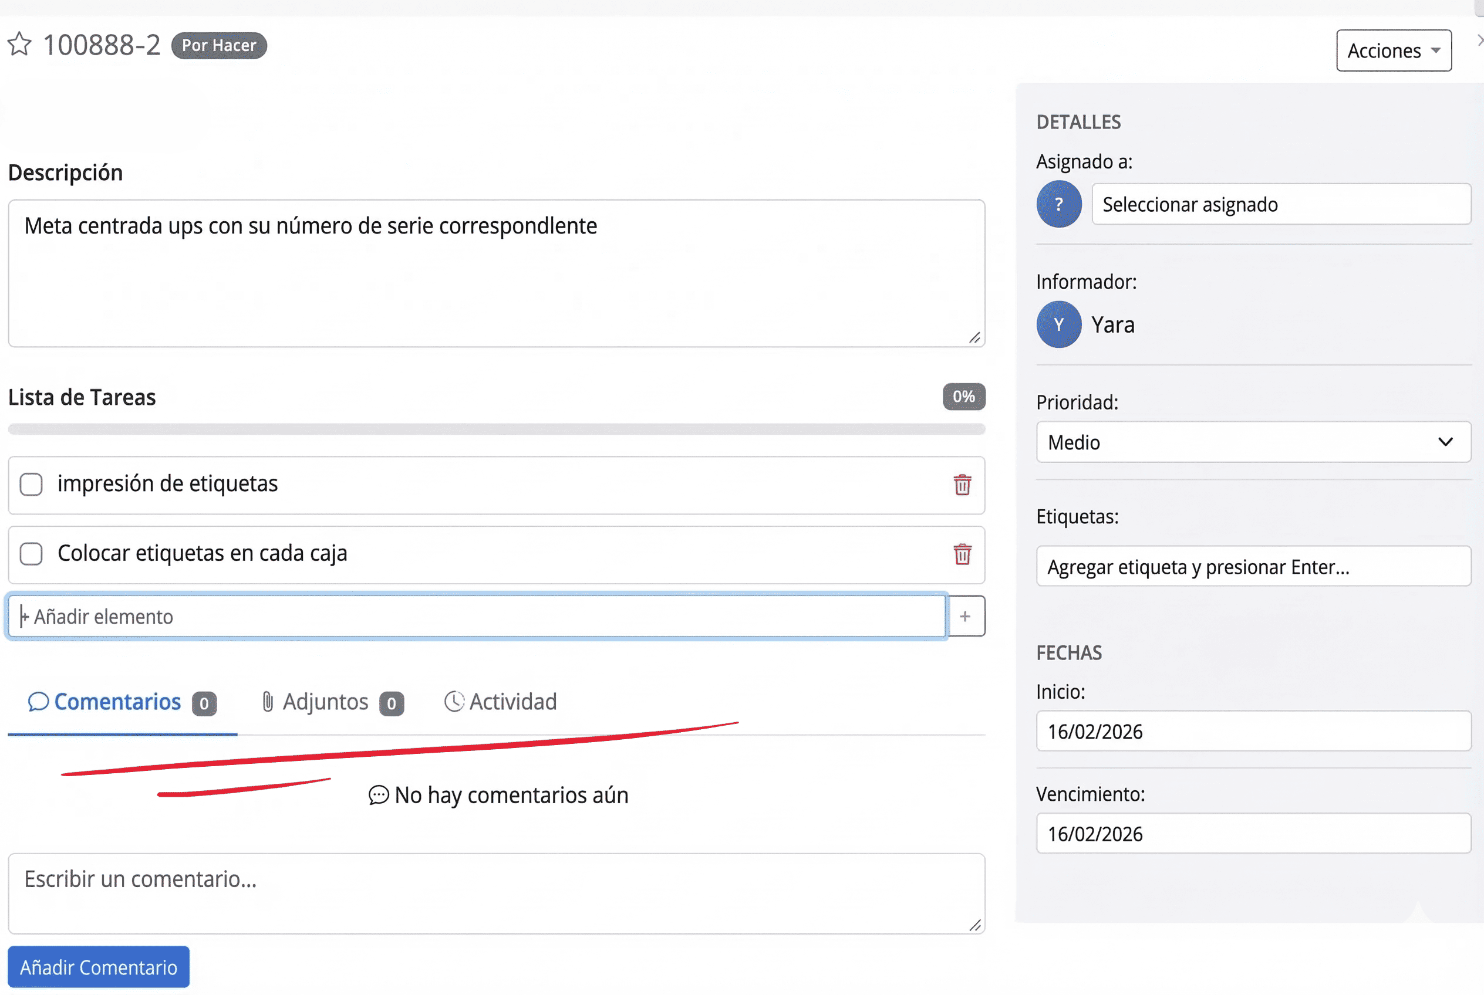
Task: Check the 'impresión de etiquetas' checkbox
Action: click(x=31, y=484)
